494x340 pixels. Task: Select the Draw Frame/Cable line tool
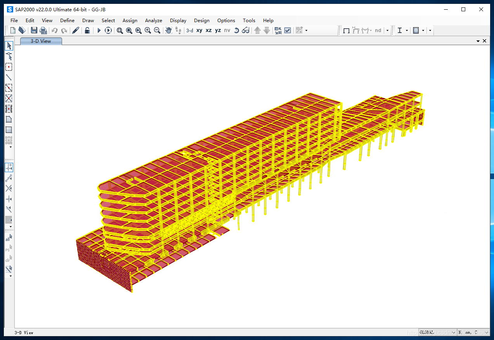(9, 77)
